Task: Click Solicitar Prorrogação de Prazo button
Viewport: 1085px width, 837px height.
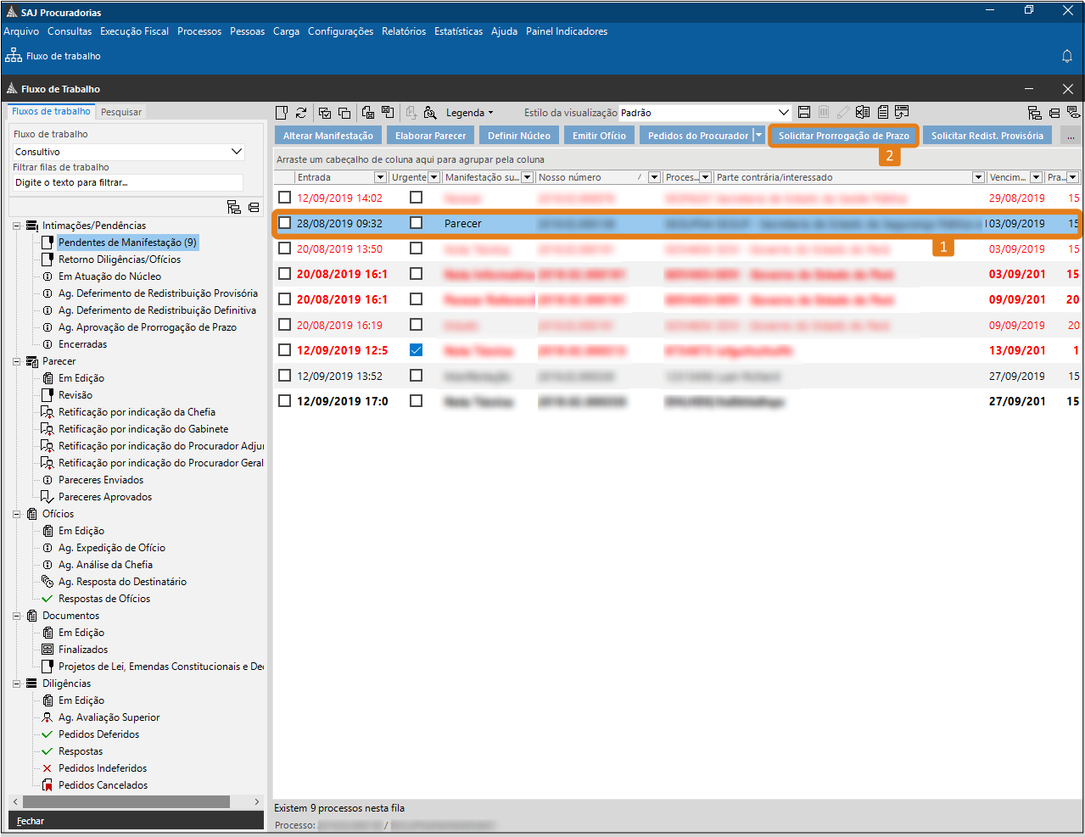Action: (x=843, y=136)
